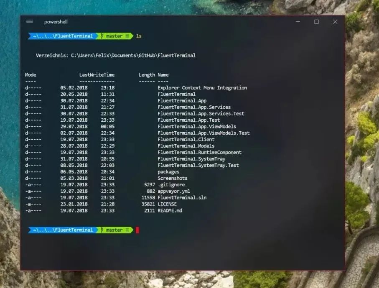Screen dimensions: 379x288
Task: Click the length value 882
Action: pyautogui.click(x=151, y=191)
